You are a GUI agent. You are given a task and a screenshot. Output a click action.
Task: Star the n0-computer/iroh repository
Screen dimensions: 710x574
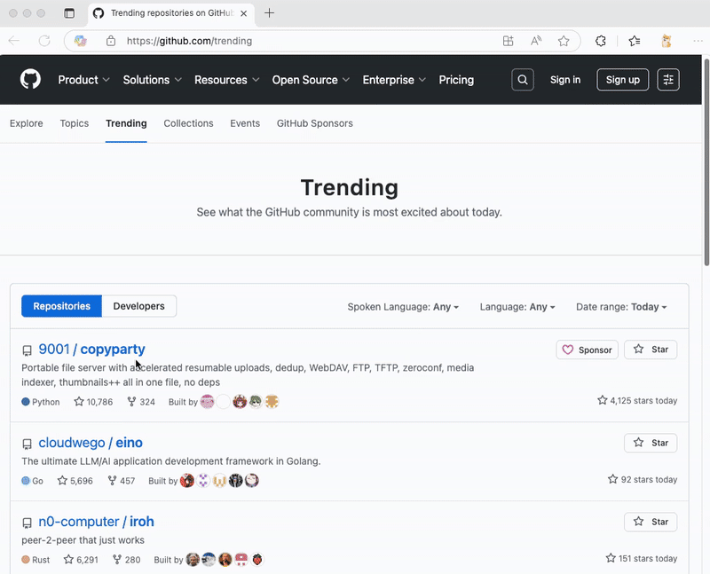point(651,522)
